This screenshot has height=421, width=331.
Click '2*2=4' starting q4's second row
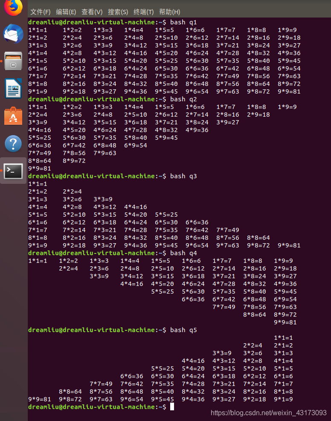(68, 268)
